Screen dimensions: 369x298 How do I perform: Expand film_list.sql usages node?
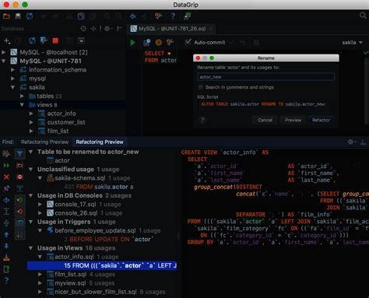(x=40, y=274)
